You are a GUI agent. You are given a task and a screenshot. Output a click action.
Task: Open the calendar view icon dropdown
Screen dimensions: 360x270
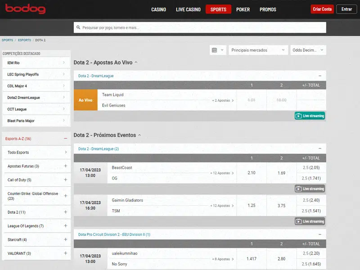217,50
